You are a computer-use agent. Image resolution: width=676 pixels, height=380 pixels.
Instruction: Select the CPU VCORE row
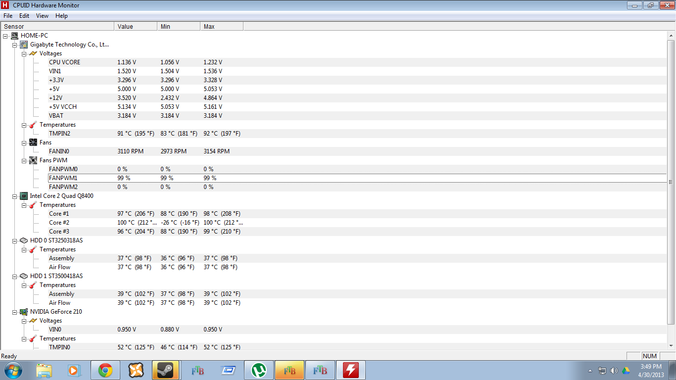(x=358, y=62)
